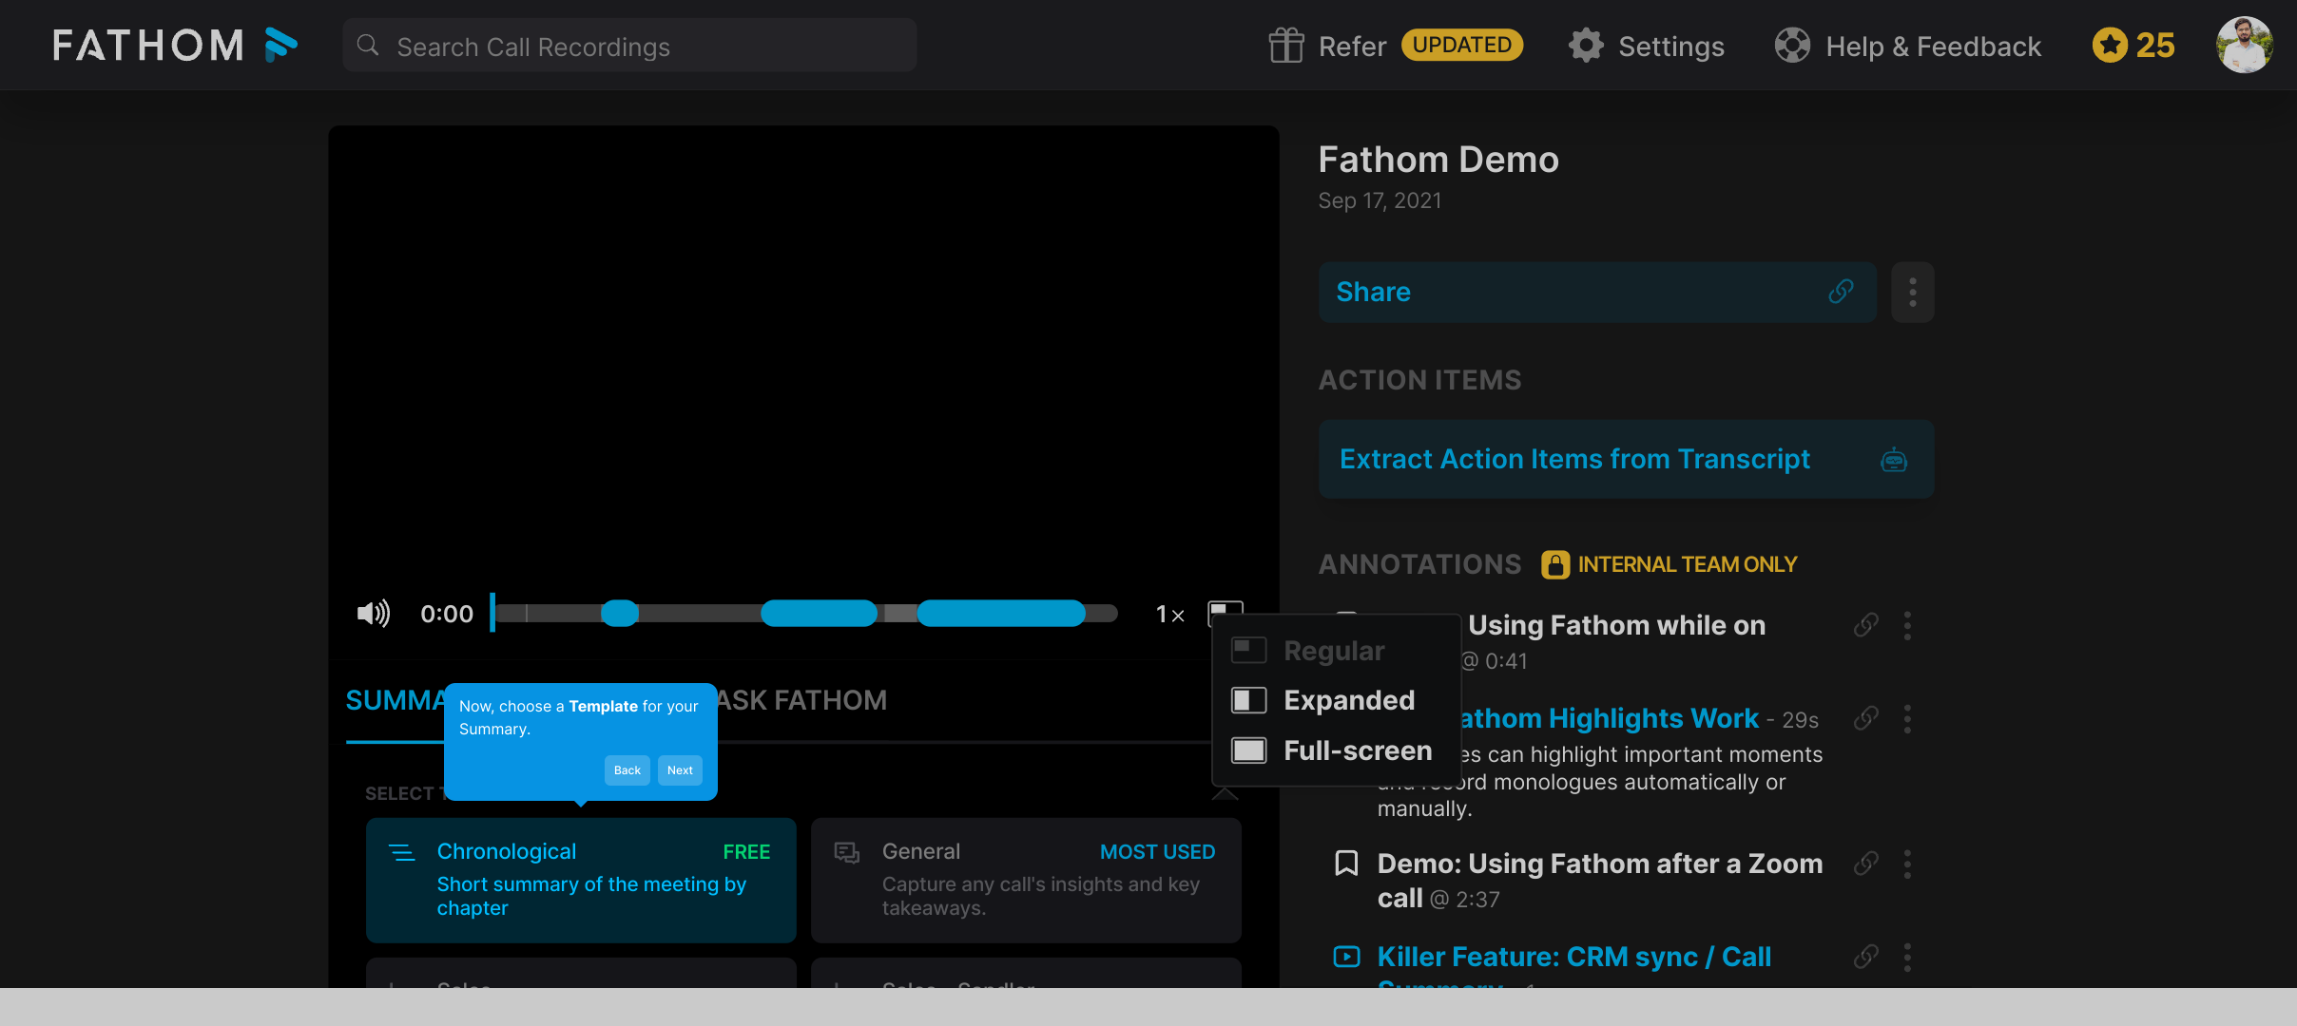Click the UPDATED badge
The width and height of the screenshot is (2297, 1026).
[x=1461, y=46]
